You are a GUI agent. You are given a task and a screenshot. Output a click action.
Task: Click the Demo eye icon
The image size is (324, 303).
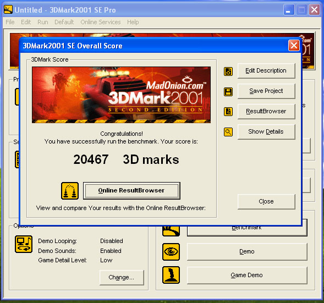(x=171, y=252)
